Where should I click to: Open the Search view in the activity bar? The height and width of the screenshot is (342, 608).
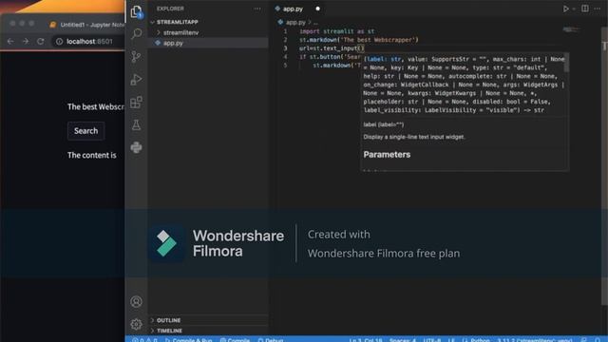point(136,34)
